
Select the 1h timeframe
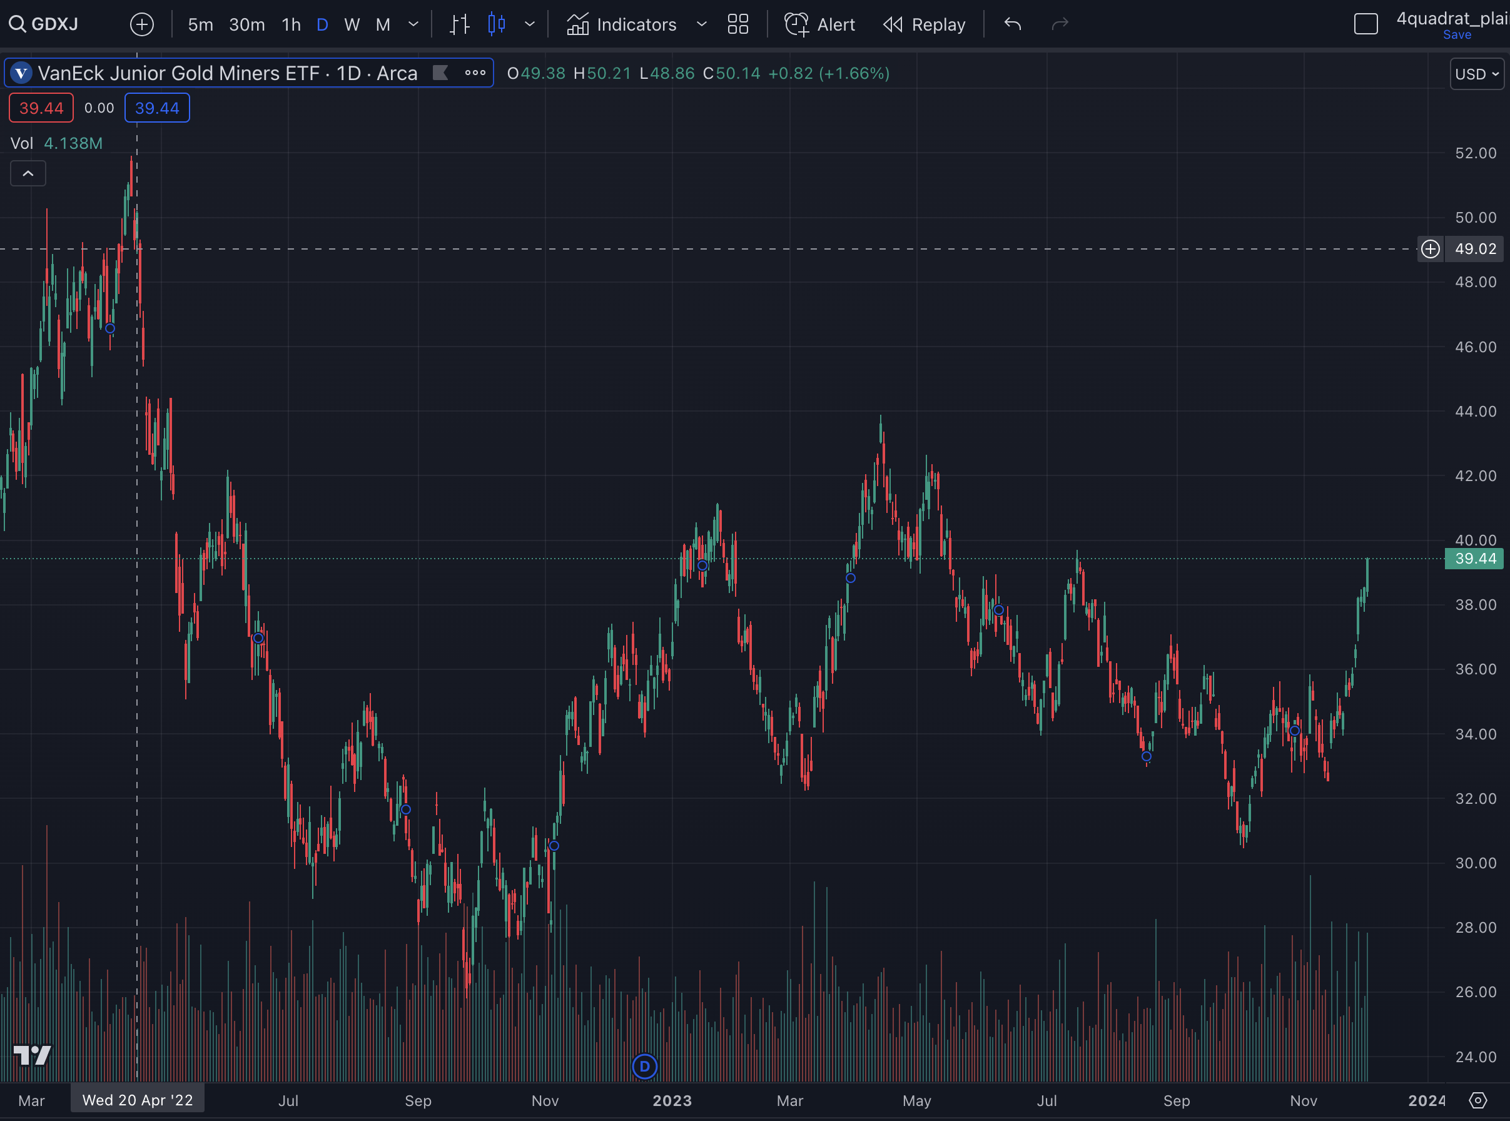[291, 25]
